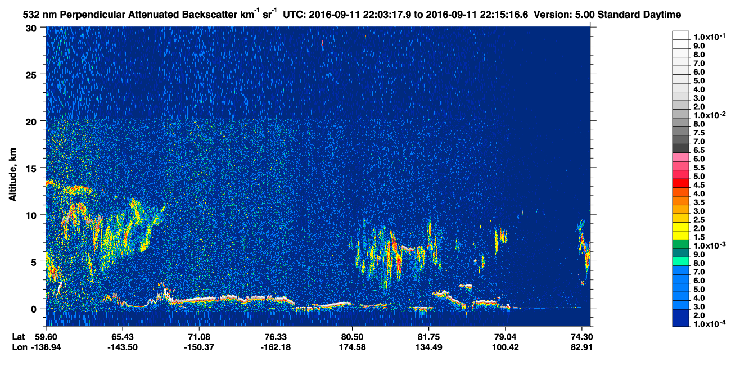
Task: Select latitude value 59.60
Action: pos(46,337)
